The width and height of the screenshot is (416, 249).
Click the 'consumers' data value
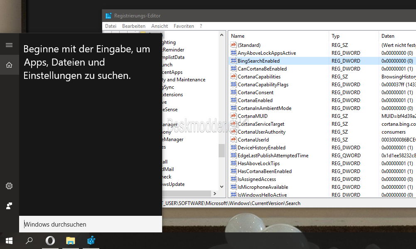pos(394,132)
